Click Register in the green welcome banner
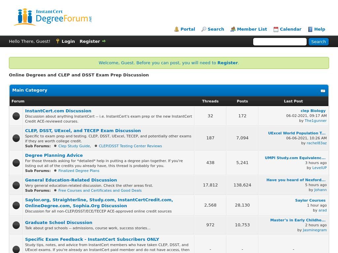Screen dimensions: 338x253 (228, 63)
